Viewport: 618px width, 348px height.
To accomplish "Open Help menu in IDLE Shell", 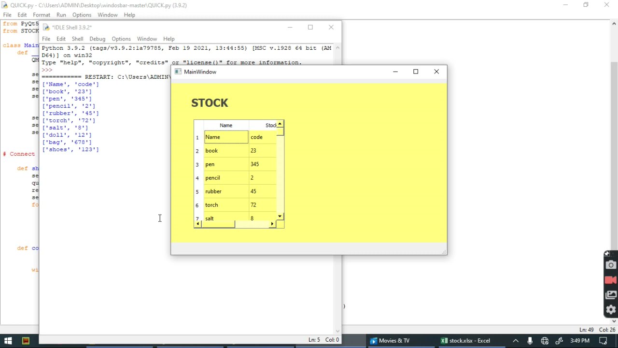I will (x=169, y=39).
